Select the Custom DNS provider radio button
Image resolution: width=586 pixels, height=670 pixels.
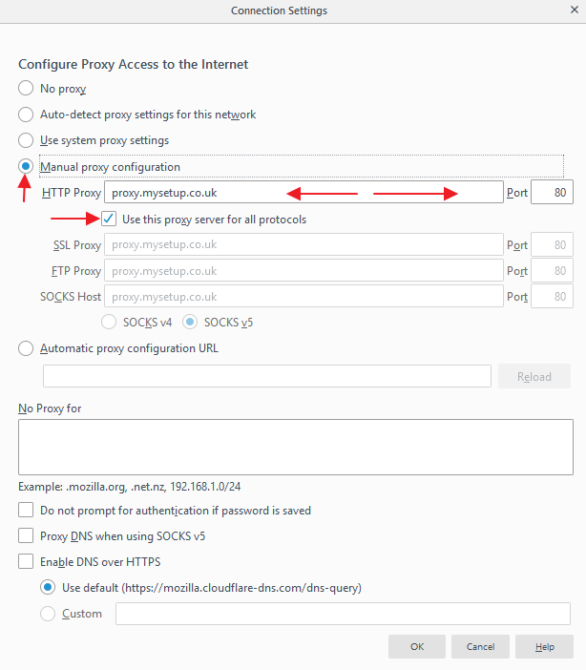pos(48,614)
